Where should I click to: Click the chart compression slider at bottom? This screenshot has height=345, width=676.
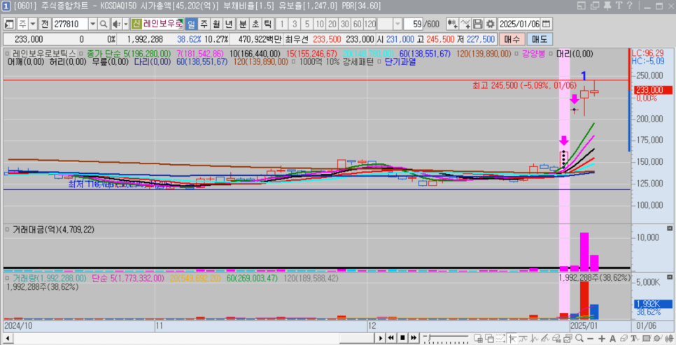446,338
